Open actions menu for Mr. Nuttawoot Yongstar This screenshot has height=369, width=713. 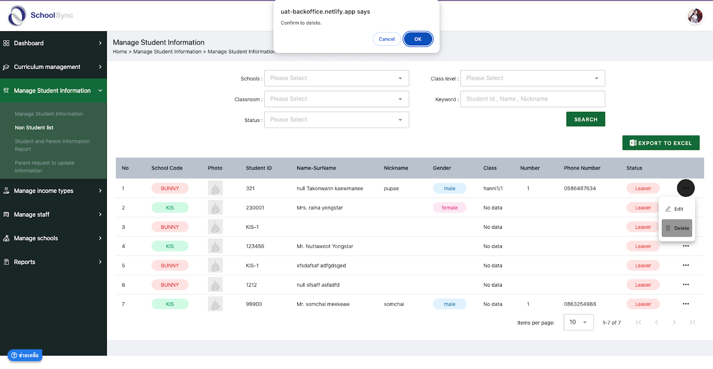point(686,246)
